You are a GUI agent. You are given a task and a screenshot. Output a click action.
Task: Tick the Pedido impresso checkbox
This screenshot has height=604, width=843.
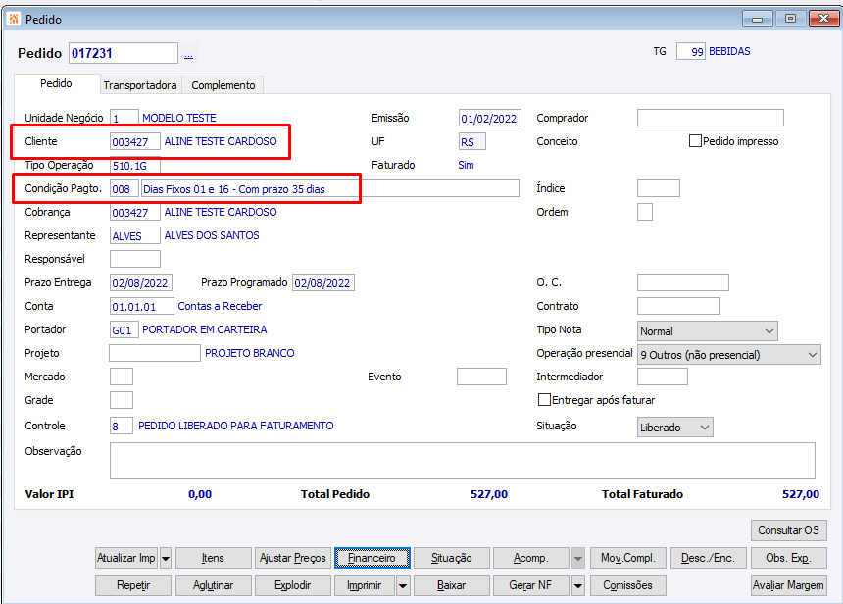[695, 141]
